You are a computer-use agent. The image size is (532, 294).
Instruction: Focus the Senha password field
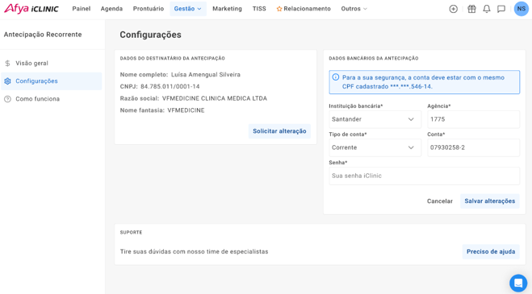pyautogui.click(x=424, y=176)
